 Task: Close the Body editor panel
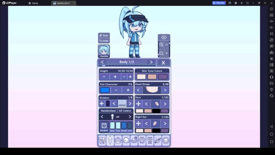(163, 62)
